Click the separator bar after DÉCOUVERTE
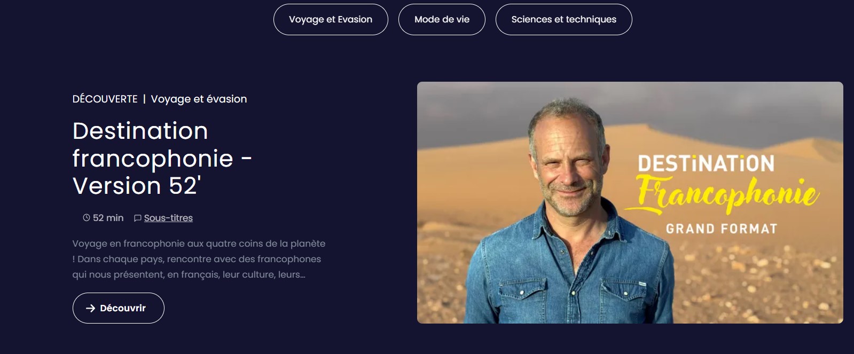The image size is (854, 354). (144, 99)
